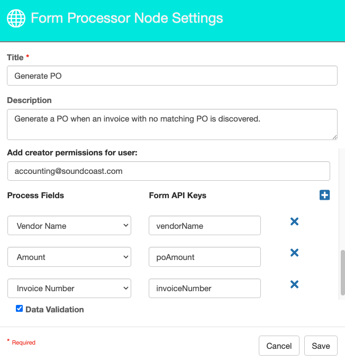Edit the poAmount API key field
This screenshot has height=362, width=345.
point(204,257)
